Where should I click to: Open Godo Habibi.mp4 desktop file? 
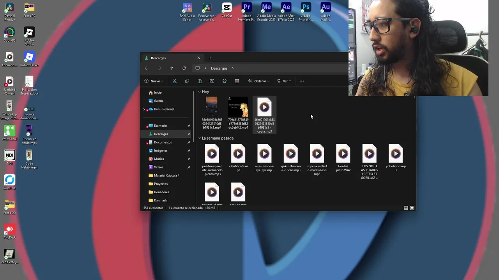pyautogui.click(x=29, y=160)
